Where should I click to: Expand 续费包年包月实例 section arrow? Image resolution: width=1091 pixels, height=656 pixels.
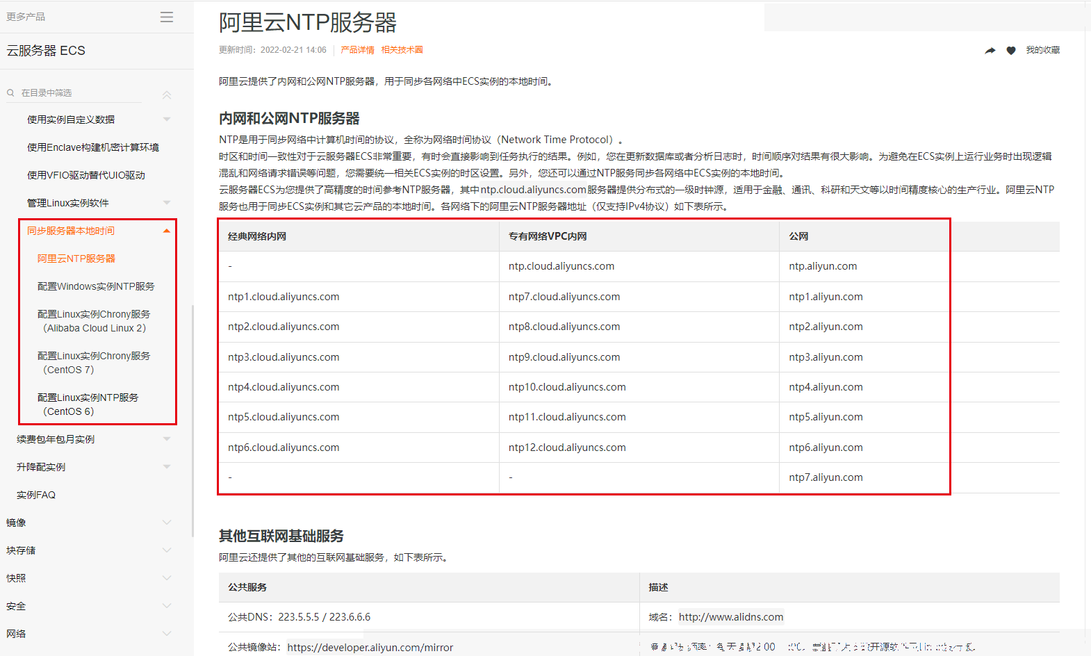(x=167, y=439)
